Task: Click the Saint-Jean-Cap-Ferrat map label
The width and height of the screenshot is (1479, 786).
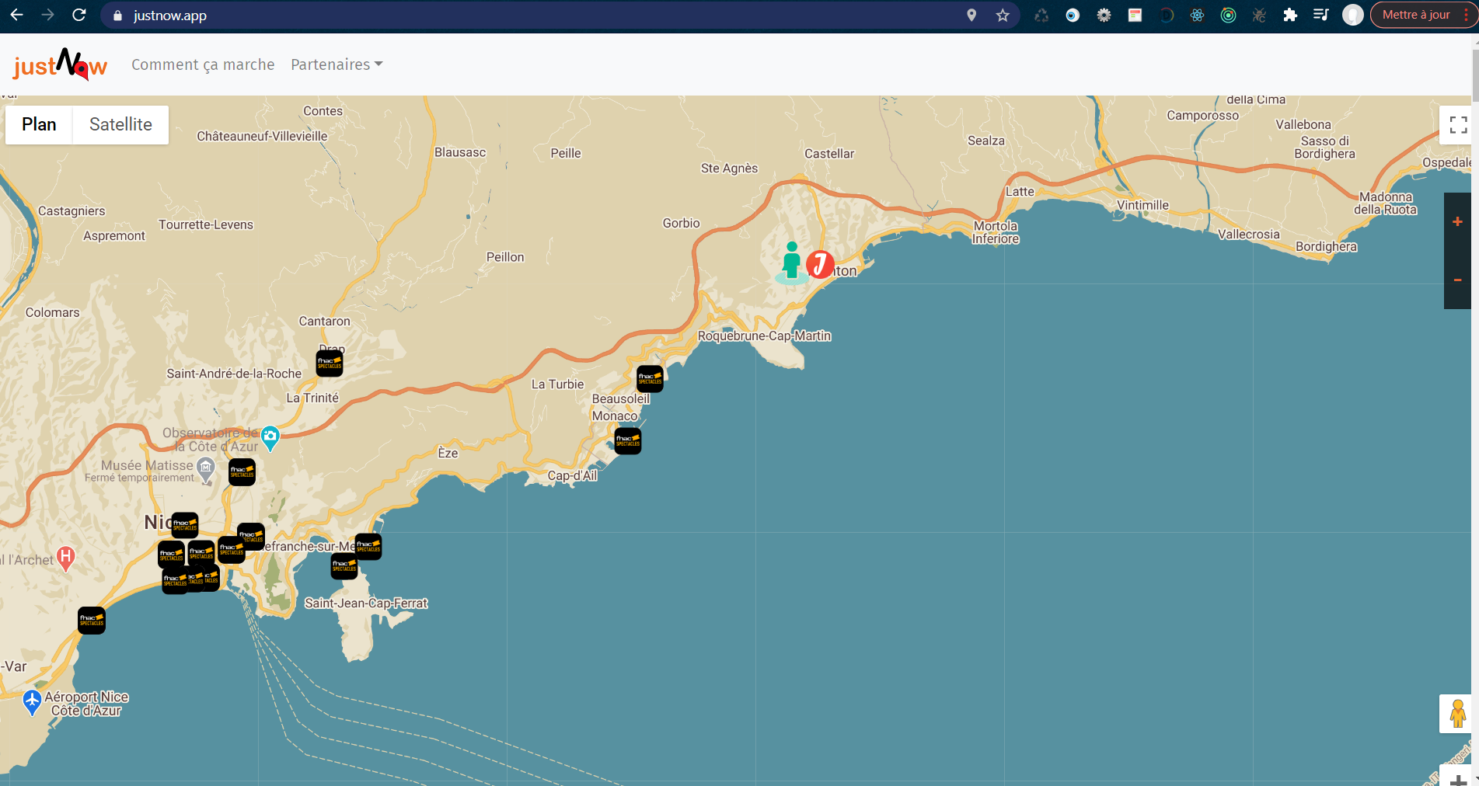Action: coord(366,603)
